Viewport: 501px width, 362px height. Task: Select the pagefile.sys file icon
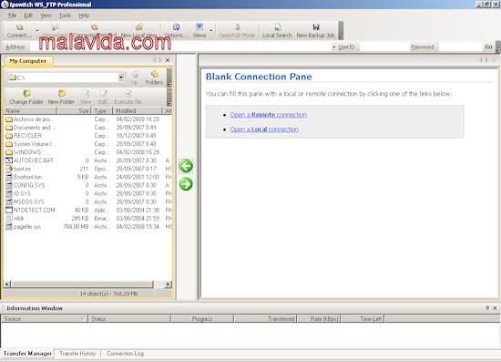coord(9,227)
